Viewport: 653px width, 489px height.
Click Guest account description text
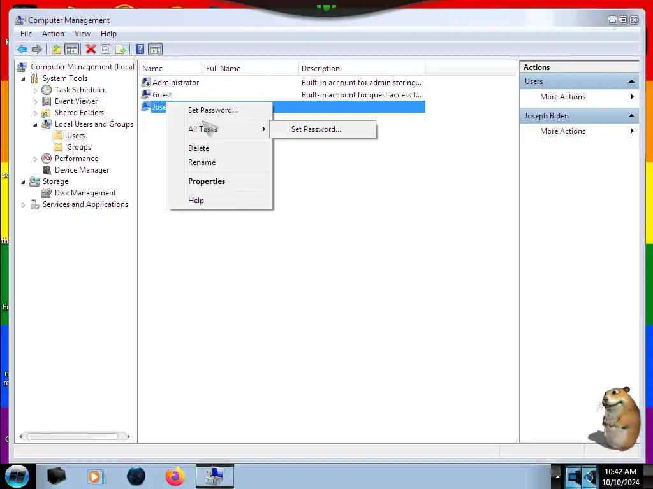click(361, 95)
